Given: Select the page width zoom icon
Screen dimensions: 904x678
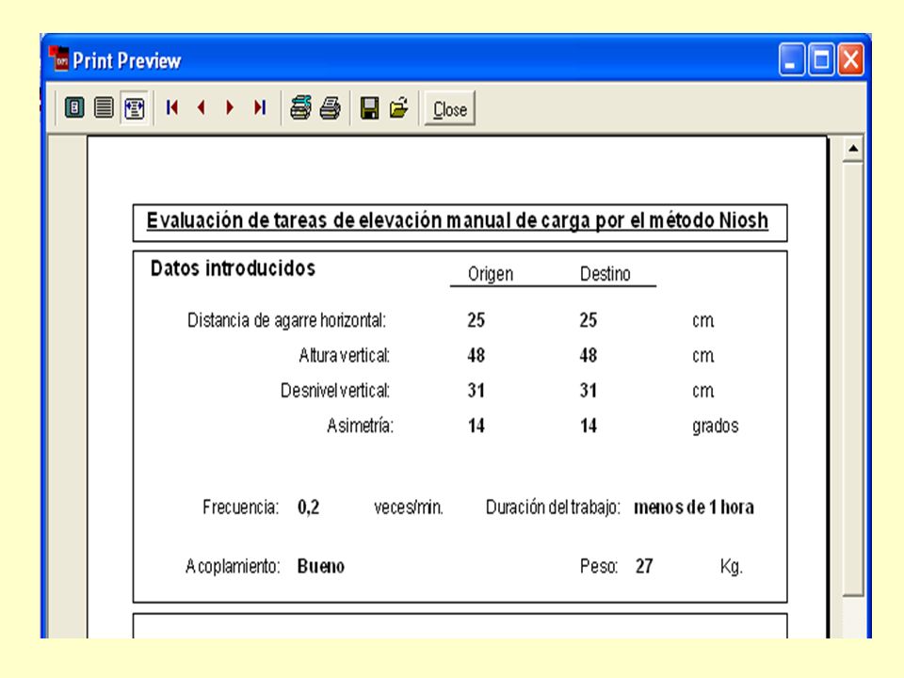Looking at the screenshot, I should (x=135, y=107).
